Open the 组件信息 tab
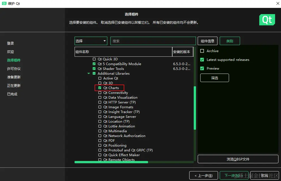Screen dimensions: 281x181 [208, 41]
